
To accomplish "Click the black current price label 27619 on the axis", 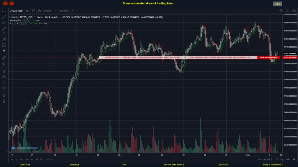I will (x=290, y=54).
